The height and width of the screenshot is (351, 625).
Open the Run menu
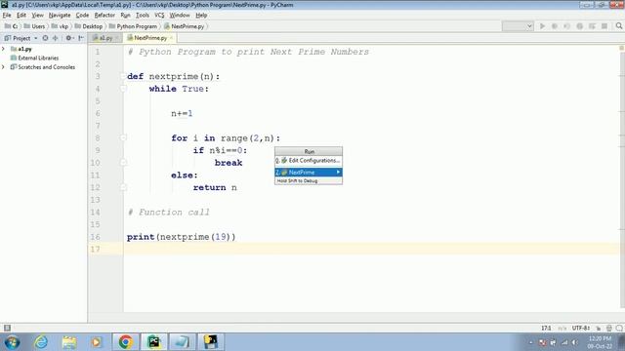pyautogui.click(x=126, y=16)
